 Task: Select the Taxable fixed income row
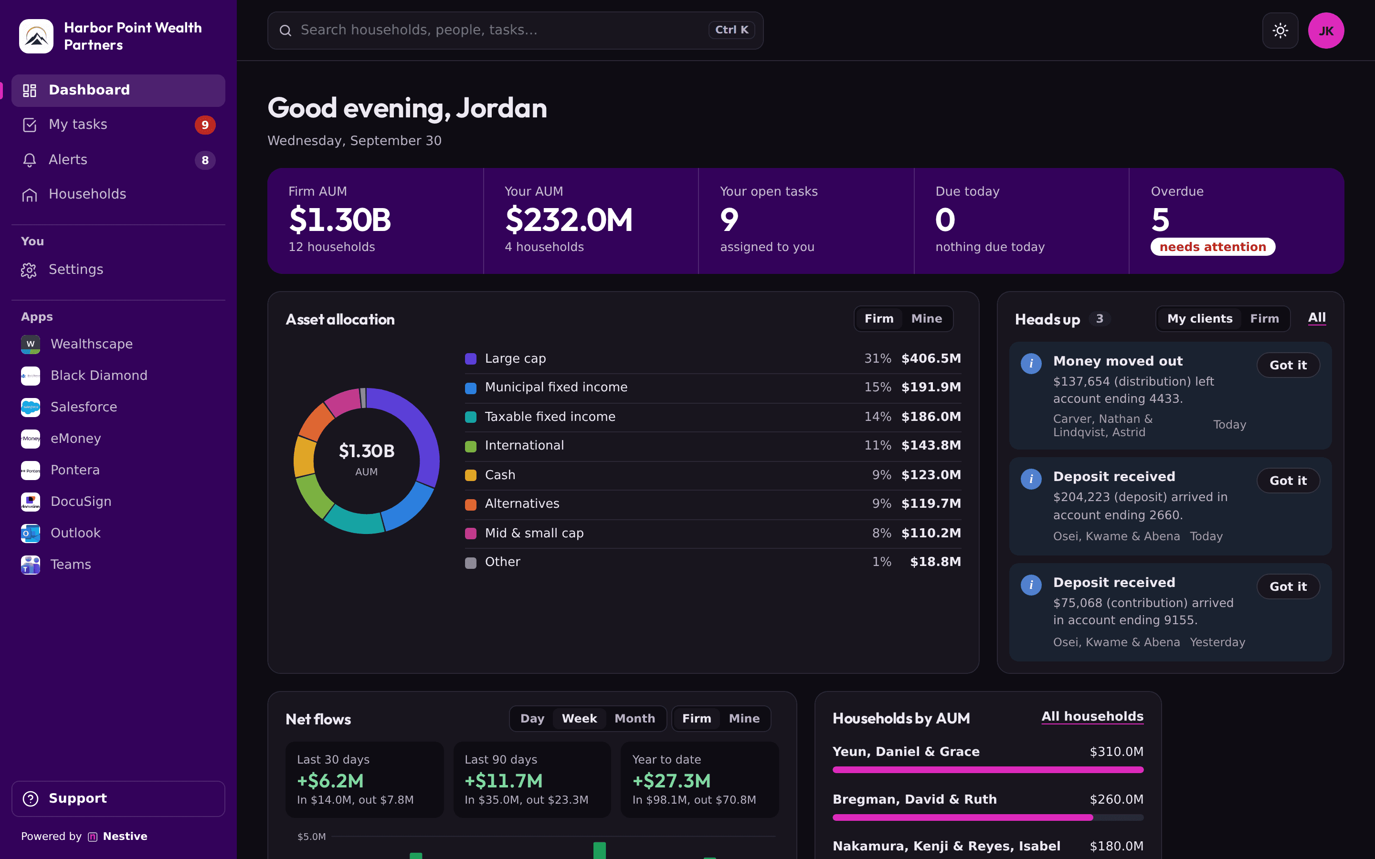[x=712, y=417]
